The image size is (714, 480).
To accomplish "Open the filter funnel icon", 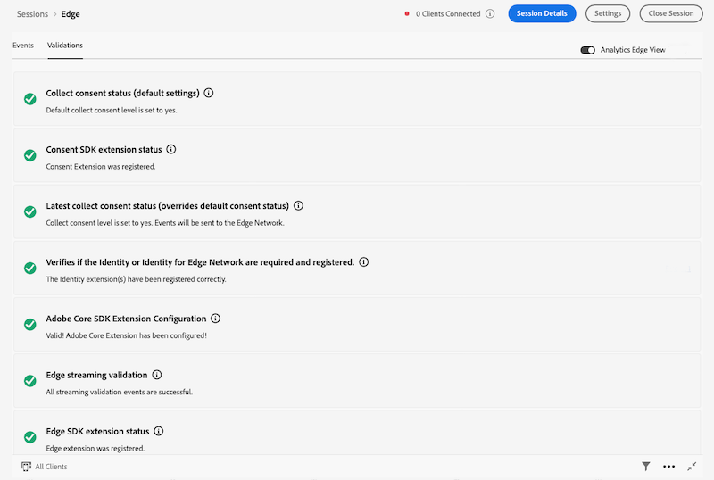I will (x=646, y=467).
